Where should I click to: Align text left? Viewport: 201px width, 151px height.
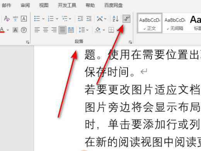tap(37, 30)
